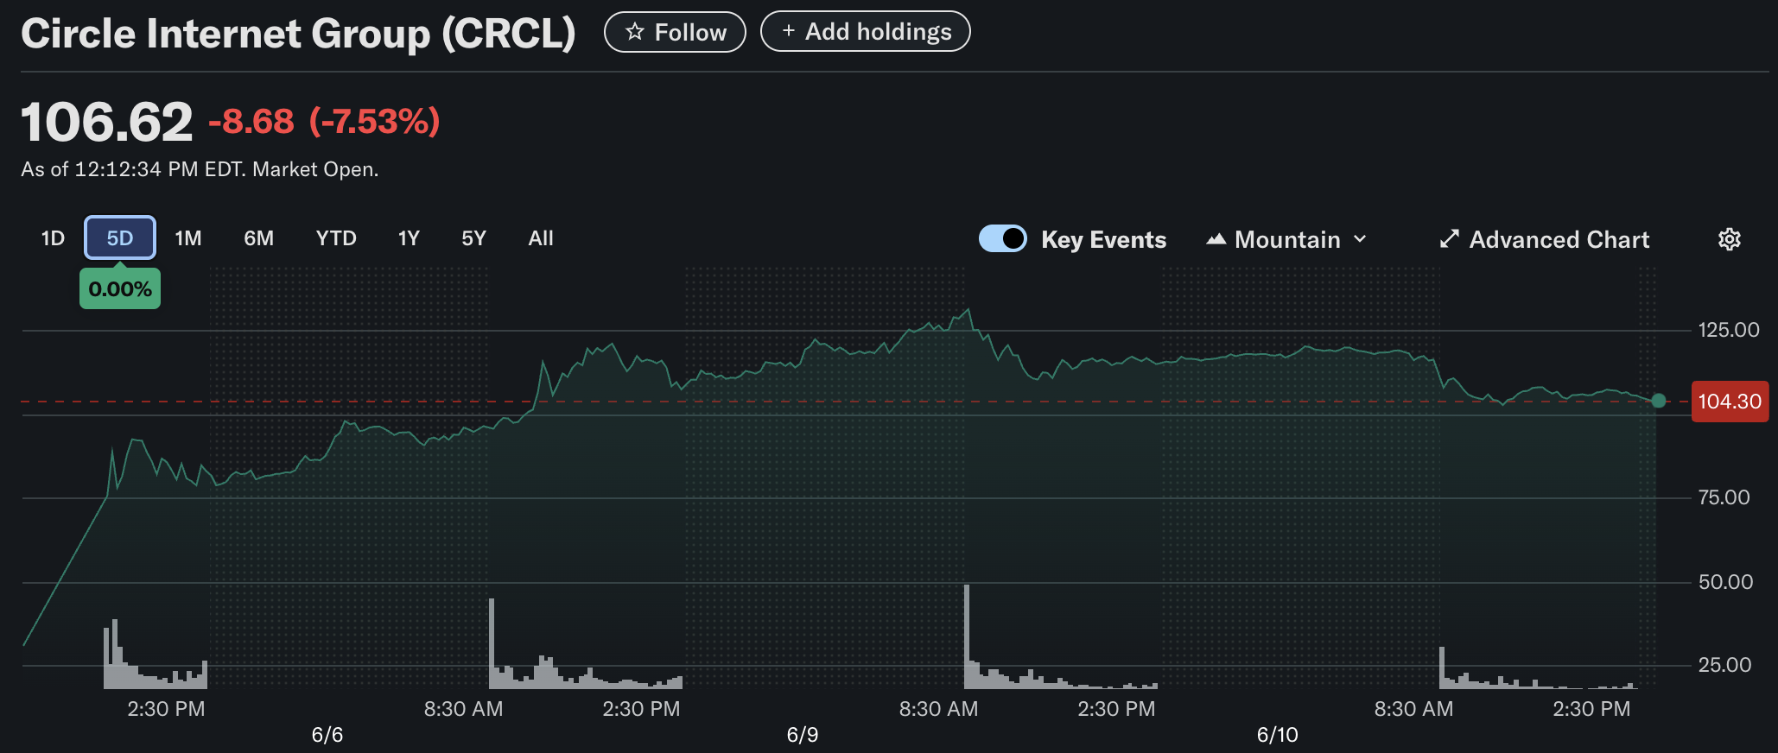Viewport: 1778px width, 753px height.
Task: Click the green current price dot
Action: [1658, 400]
